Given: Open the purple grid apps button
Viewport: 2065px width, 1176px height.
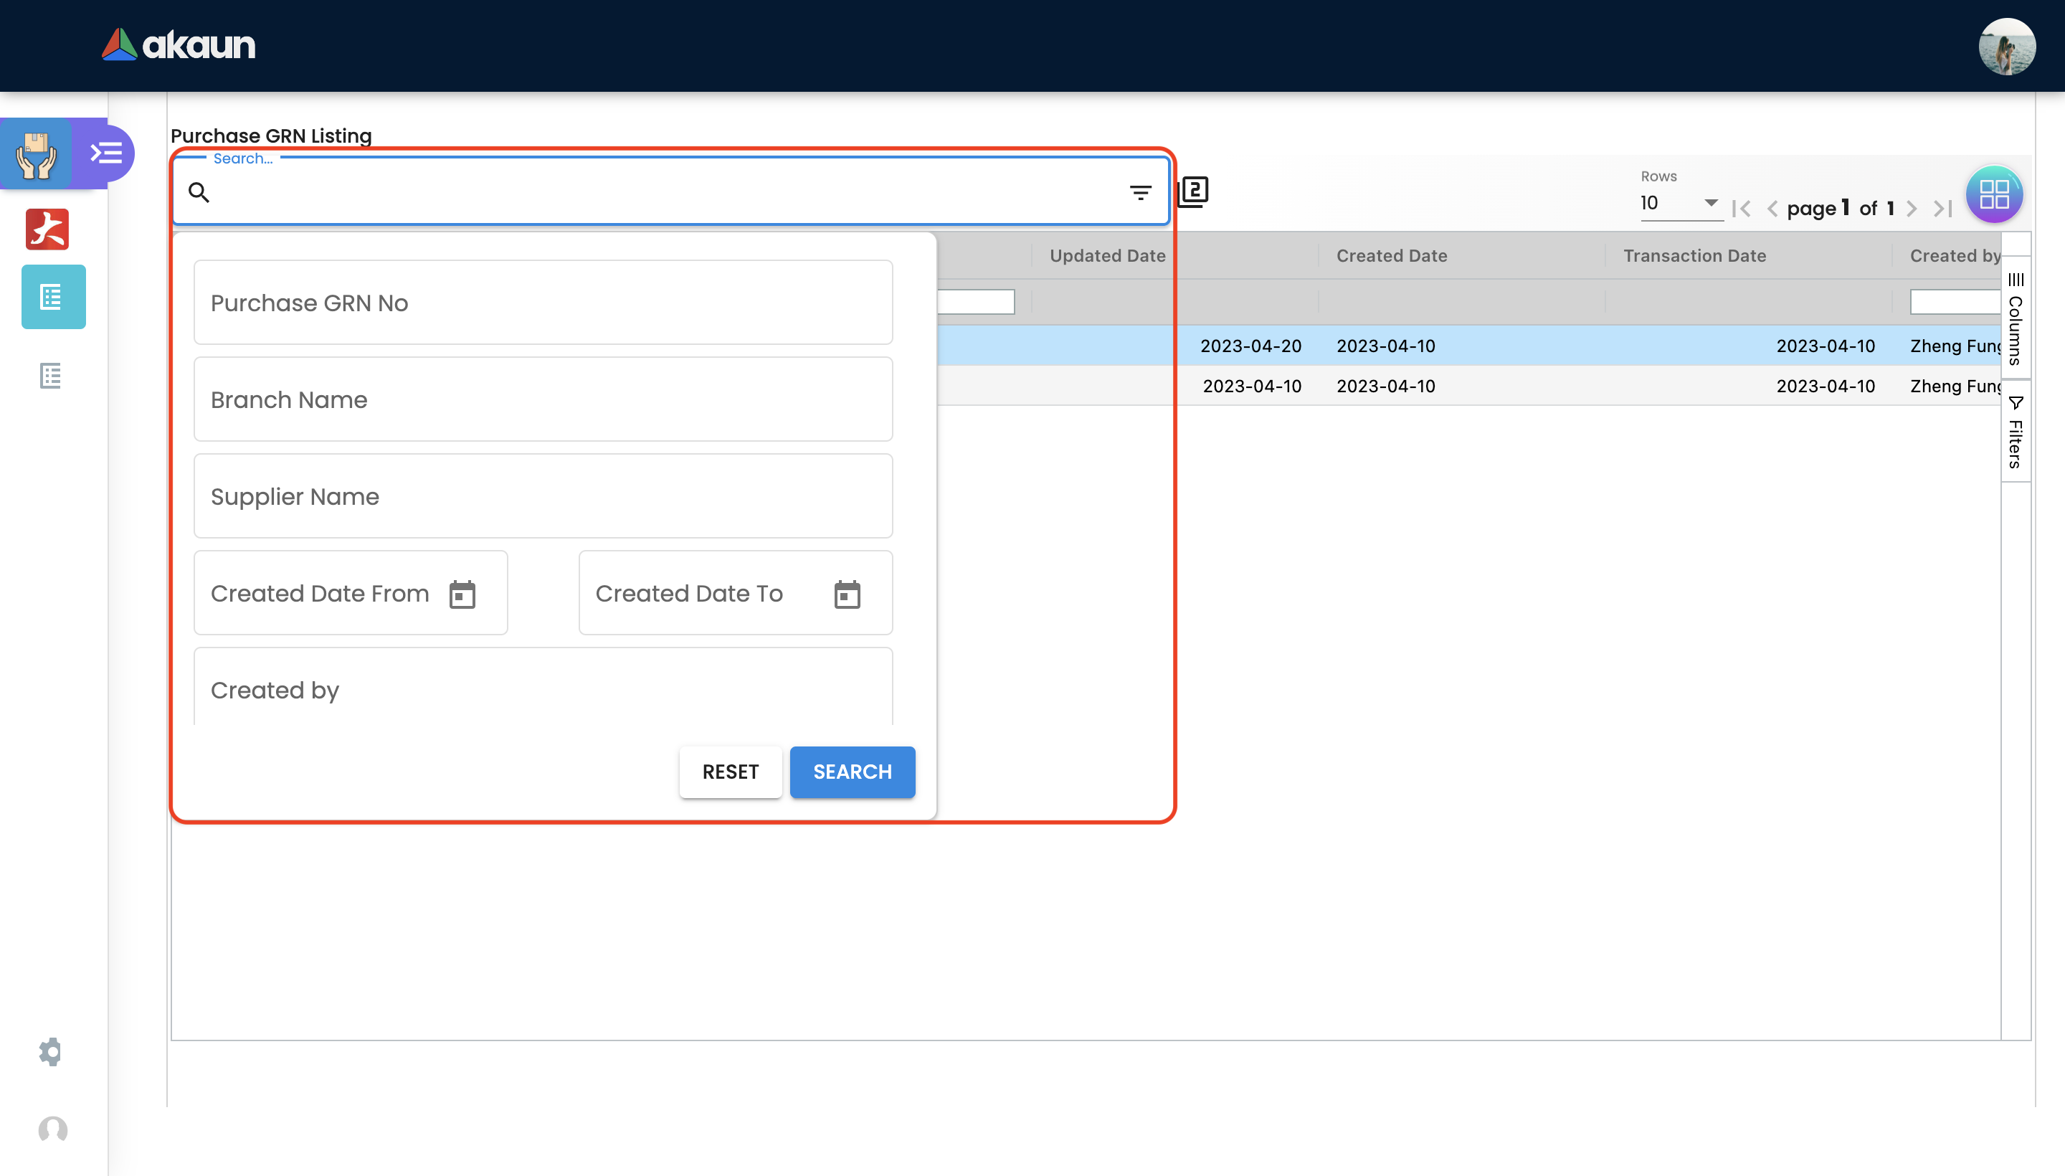Looking at the screenshot, I should (1994, 194).
